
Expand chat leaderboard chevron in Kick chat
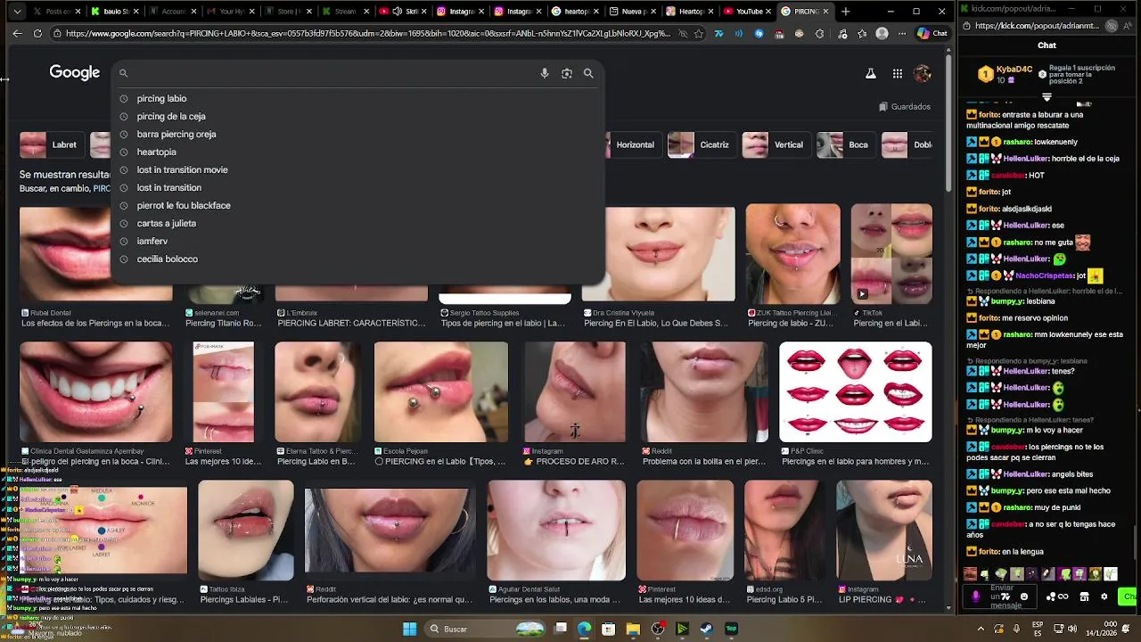(1047, 96)
